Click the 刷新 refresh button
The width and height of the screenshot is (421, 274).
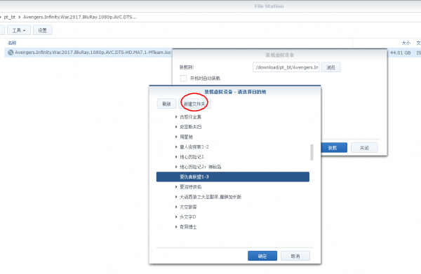pos(166,104)
